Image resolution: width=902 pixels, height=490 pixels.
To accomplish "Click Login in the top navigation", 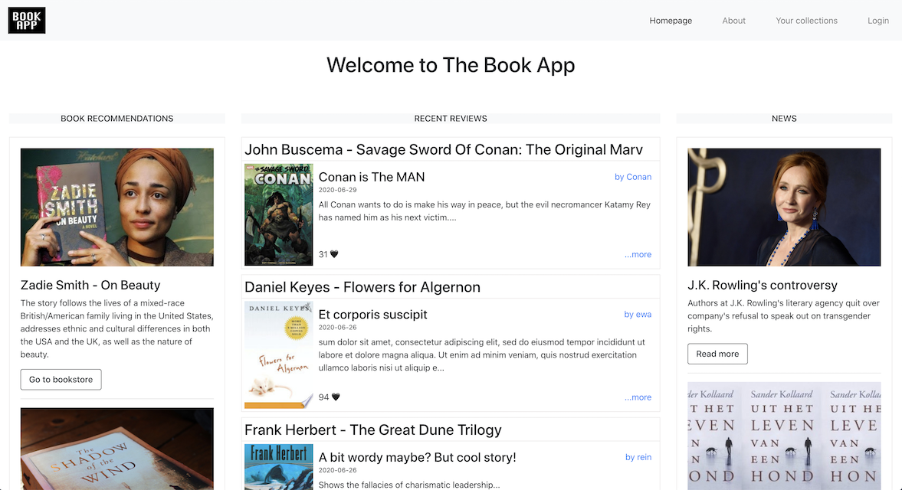I will [x=877, y=21].
